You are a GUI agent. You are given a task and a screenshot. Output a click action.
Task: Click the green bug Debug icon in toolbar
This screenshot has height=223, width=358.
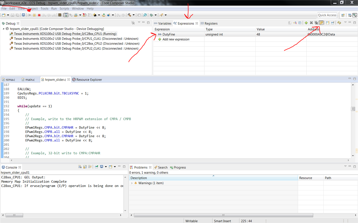tap(151, 15)
